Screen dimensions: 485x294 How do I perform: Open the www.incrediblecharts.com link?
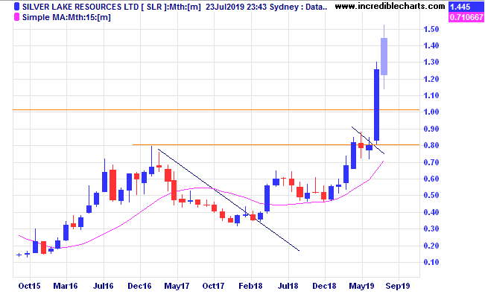(x=390, y=6)
